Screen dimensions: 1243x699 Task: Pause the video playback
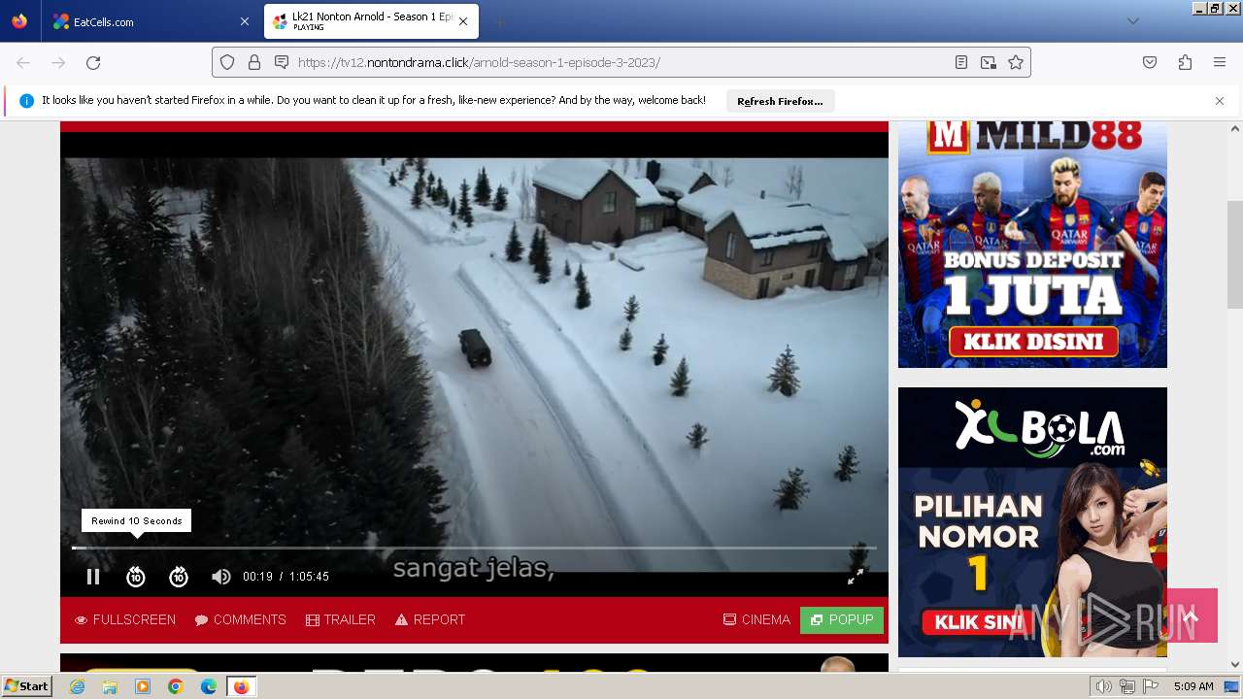tap(93, 577)
